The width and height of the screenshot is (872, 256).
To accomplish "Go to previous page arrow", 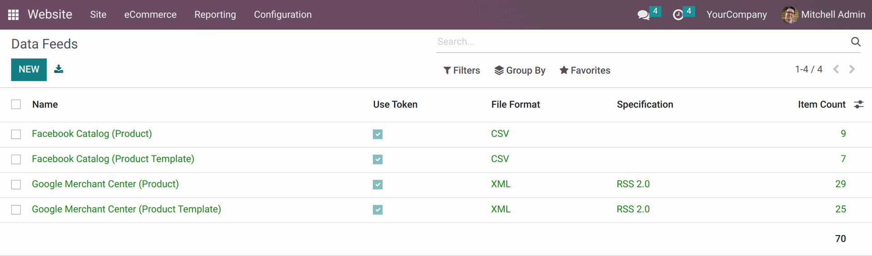I will pyautogui.click(x=836, y=69).
